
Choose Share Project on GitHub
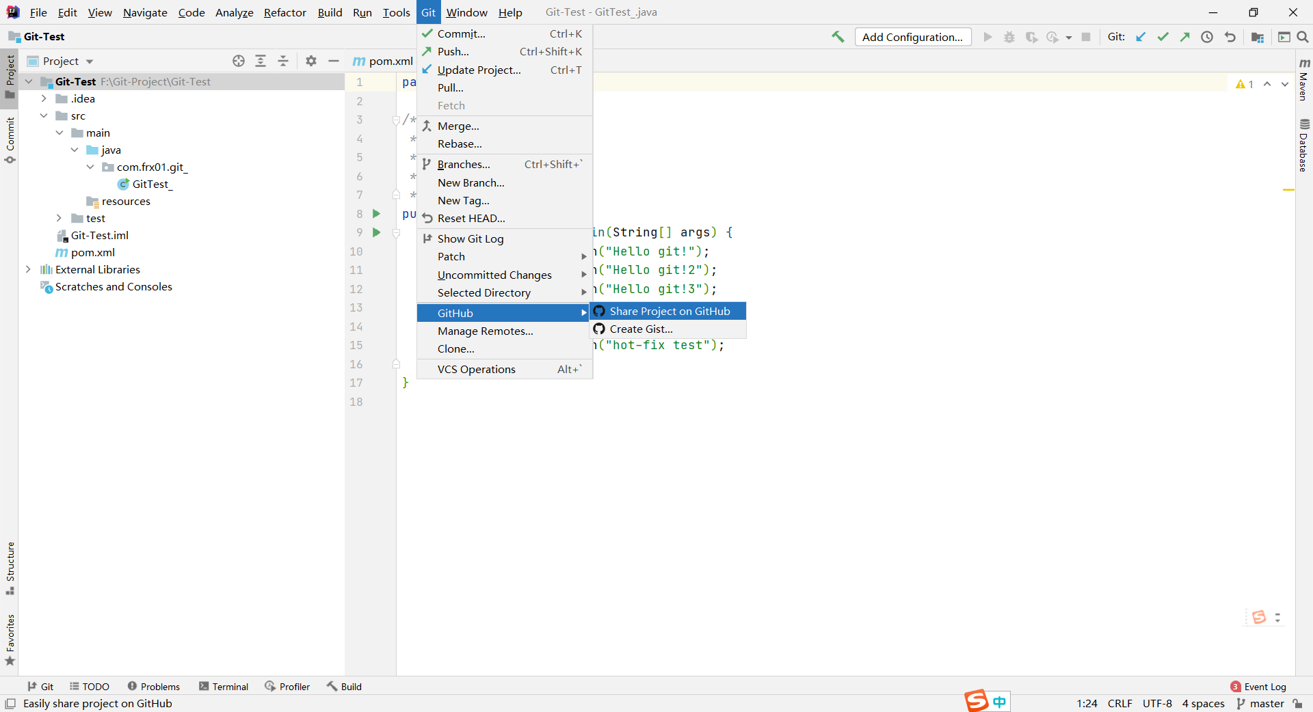pos(668,311)
